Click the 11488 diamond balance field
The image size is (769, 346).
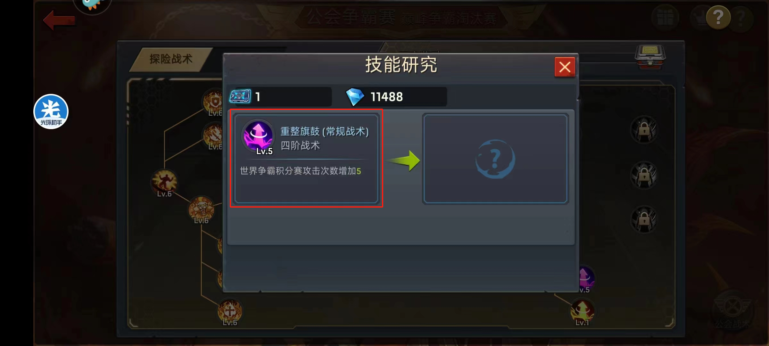(x=396, y=97)
